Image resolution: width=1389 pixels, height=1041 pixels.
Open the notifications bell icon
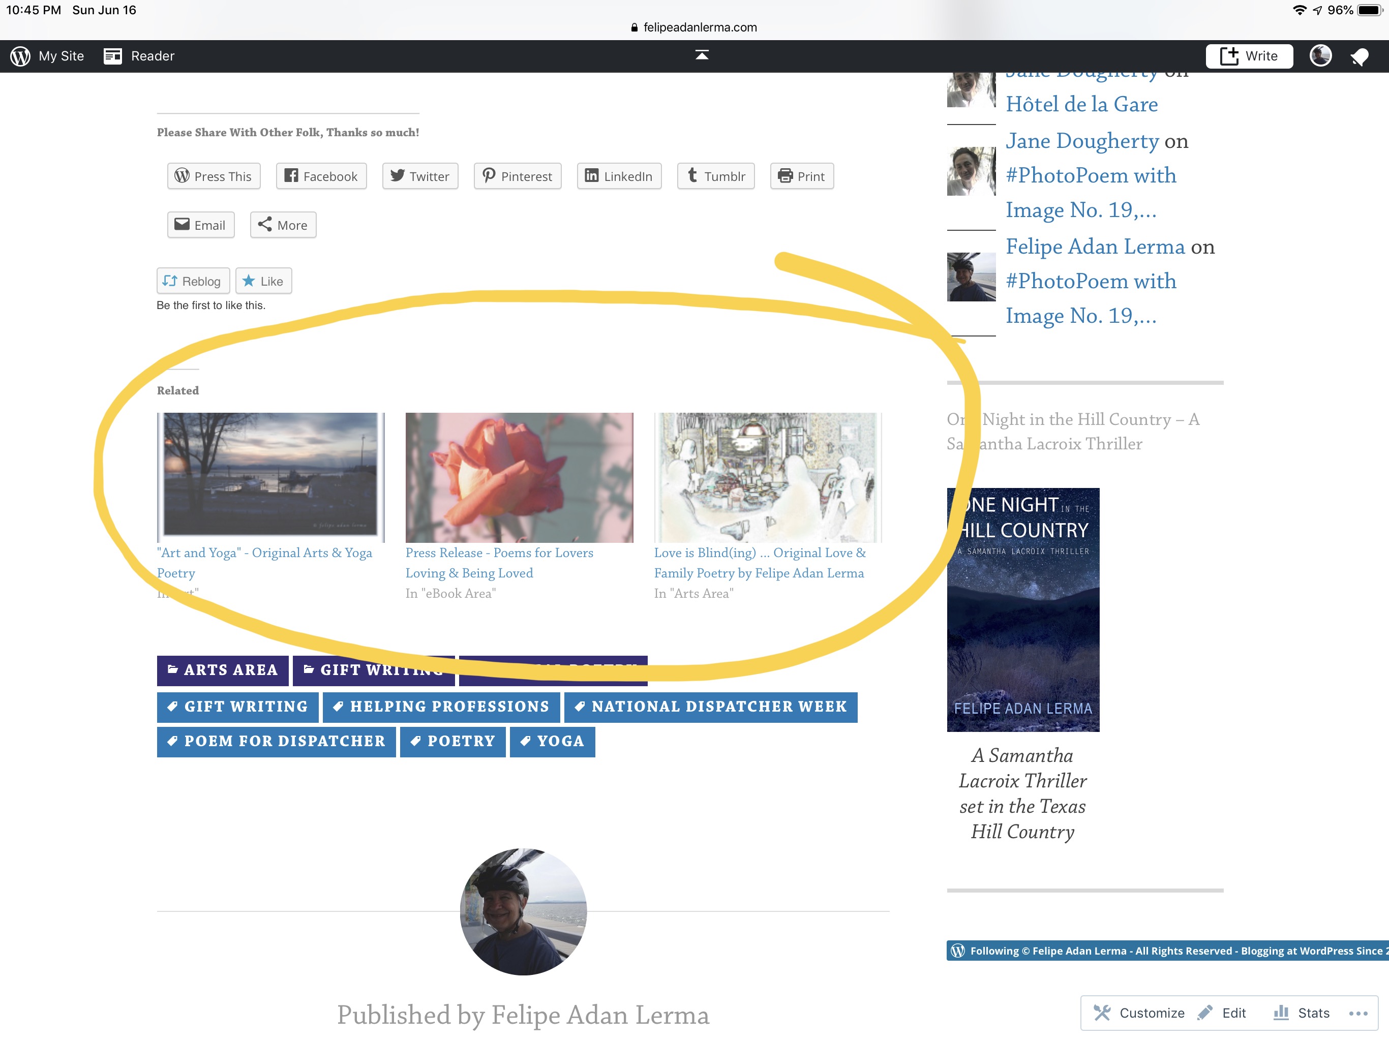pos(1359,56)
